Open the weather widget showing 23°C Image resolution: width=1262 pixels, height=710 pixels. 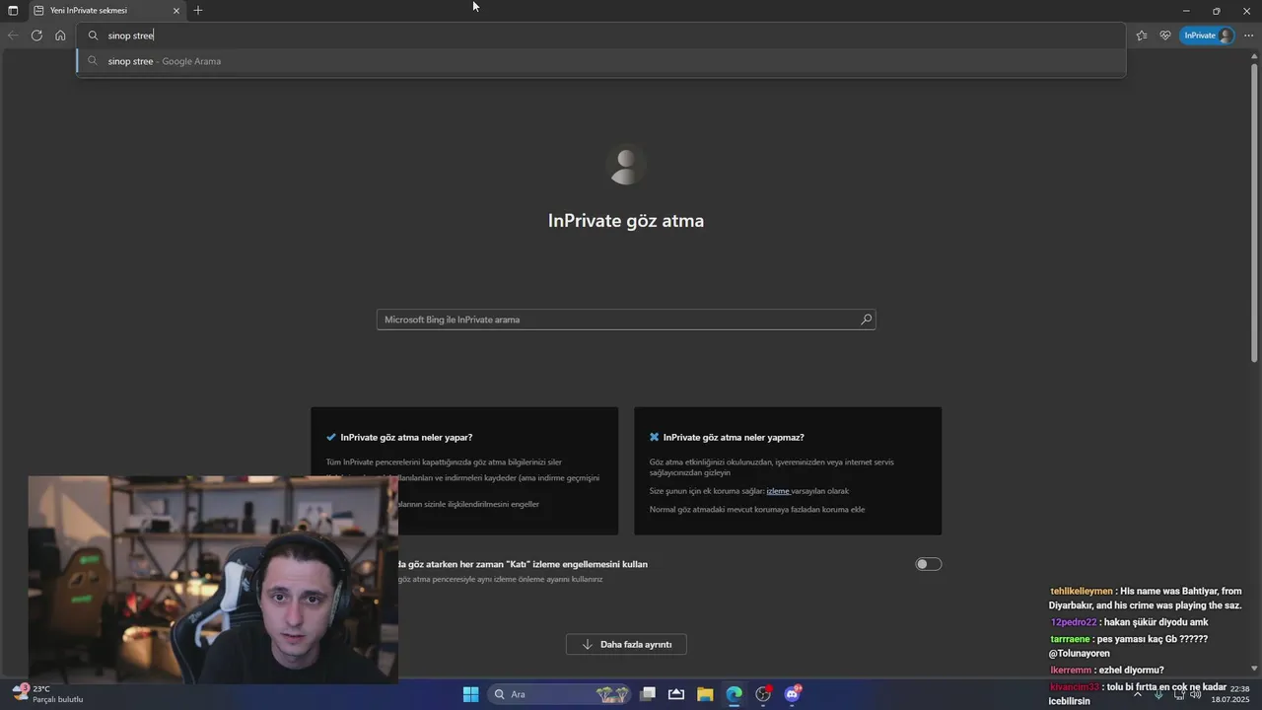[47, 694]
